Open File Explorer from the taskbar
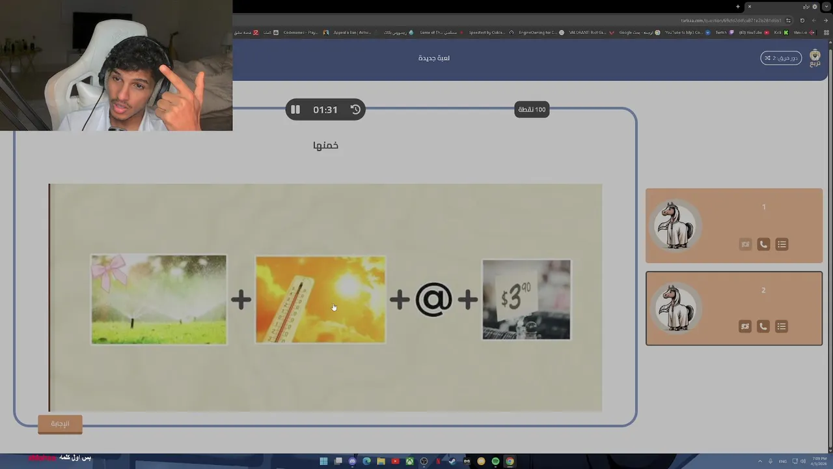 [381, 461]
